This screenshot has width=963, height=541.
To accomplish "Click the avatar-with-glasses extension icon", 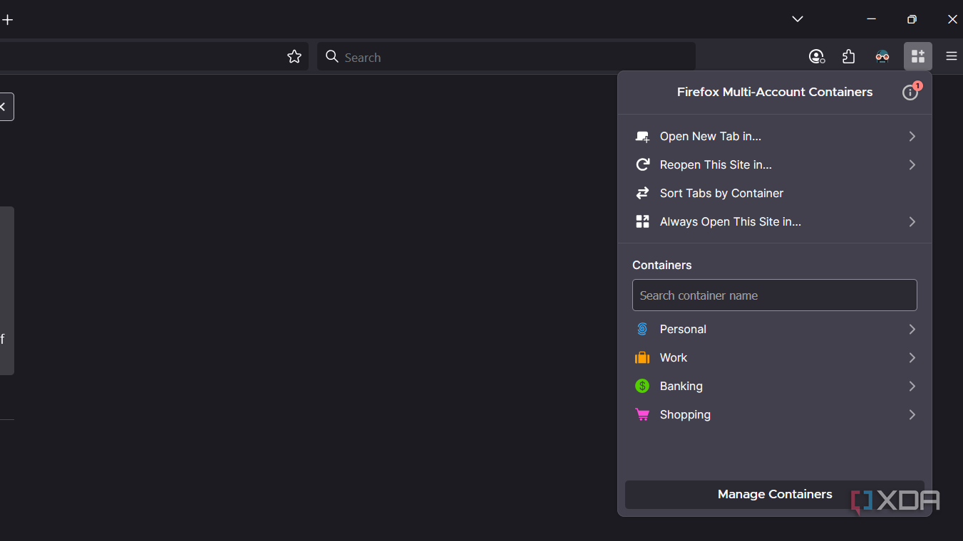I will click(x=882, y=57).
